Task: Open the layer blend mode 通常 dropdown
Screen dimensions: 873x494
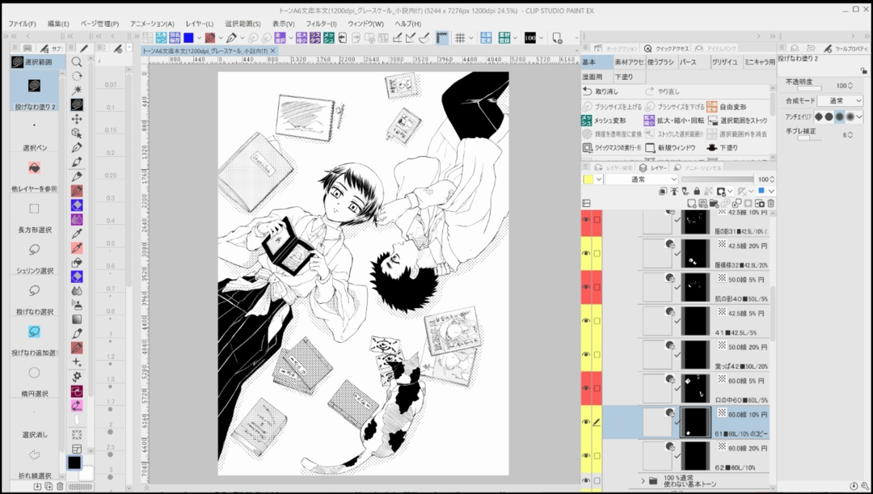Action: coord(641,179)
